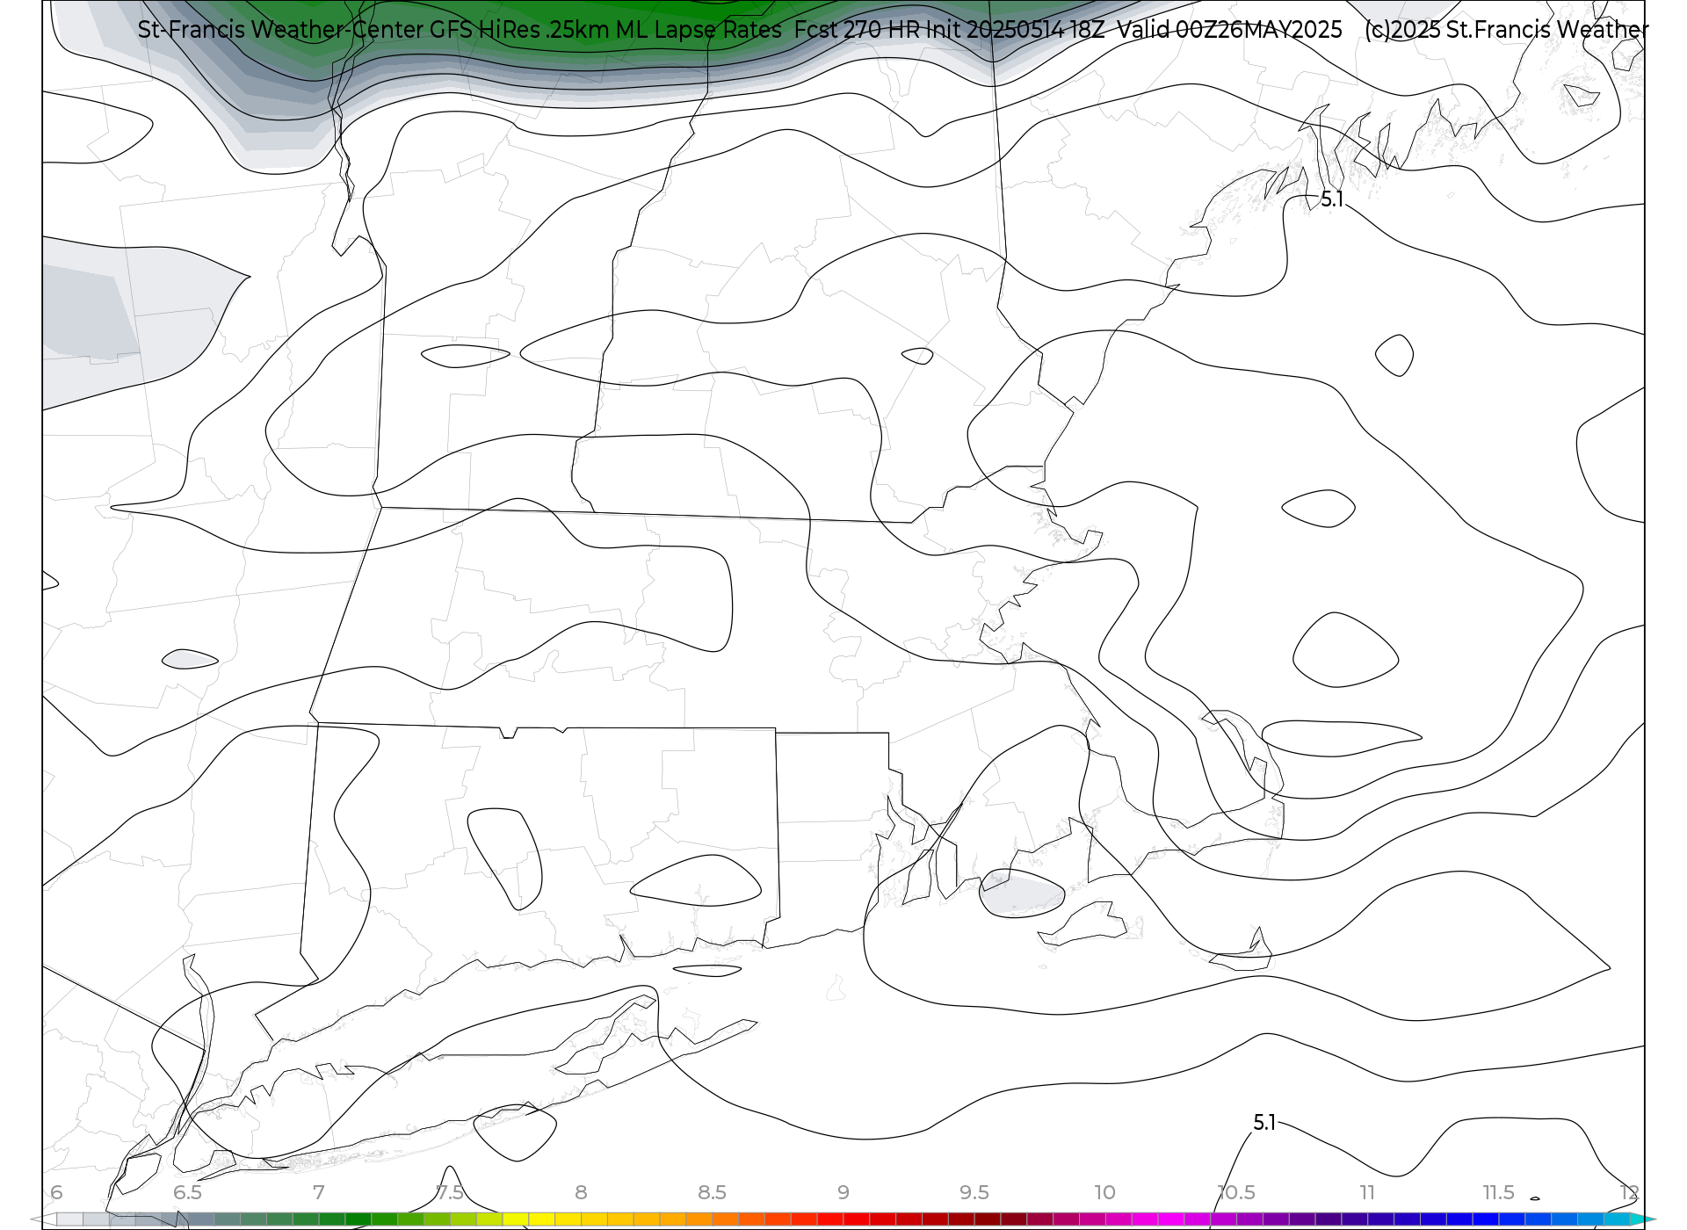
Task: Click the '7.5' tick label on color bar
Action: pyautogui.click(x=450, y=1192)
